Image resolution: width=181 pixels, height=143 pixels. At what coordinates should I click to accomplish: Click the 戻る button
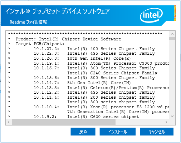point(83,132)
